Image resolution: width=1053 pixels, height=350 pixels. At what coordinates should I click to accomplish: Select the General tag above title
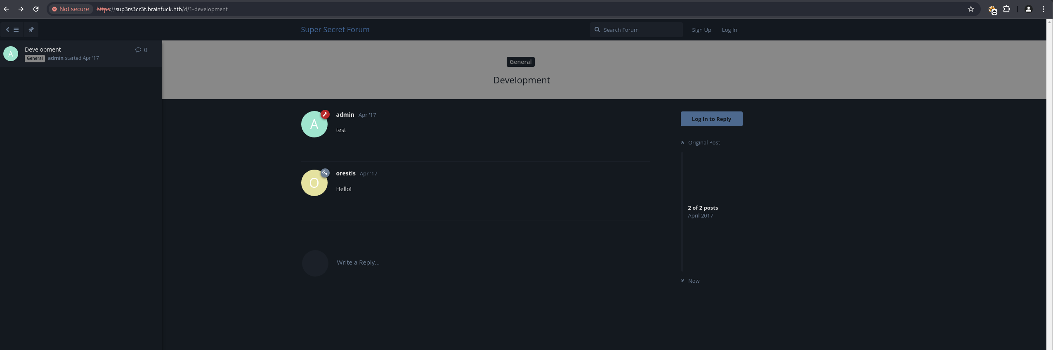click(520, 62)
